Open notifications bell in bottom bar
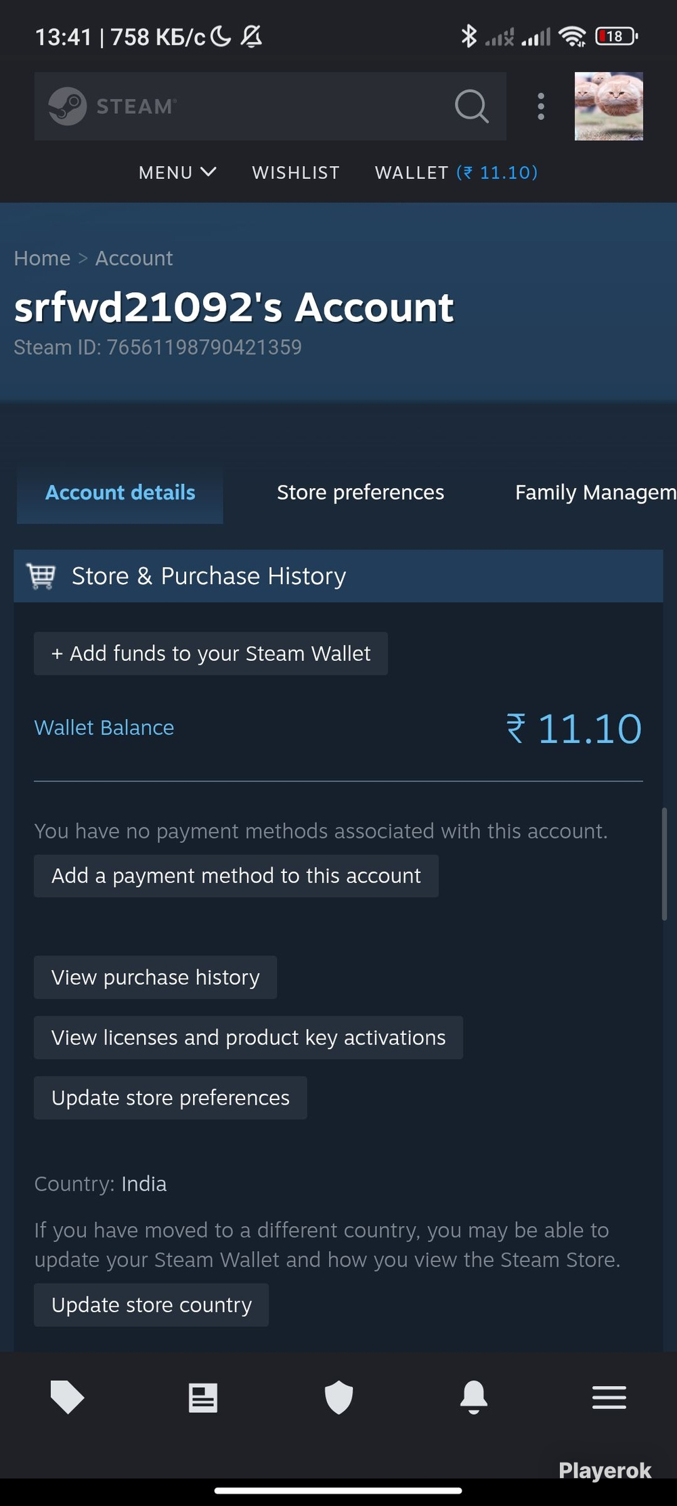This screenshot has height=1506, width=677. (474, 1397)
